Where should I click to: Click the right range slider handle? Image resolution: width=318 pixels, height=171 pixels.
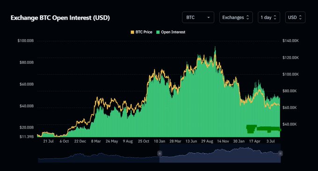tap(280, 153)
